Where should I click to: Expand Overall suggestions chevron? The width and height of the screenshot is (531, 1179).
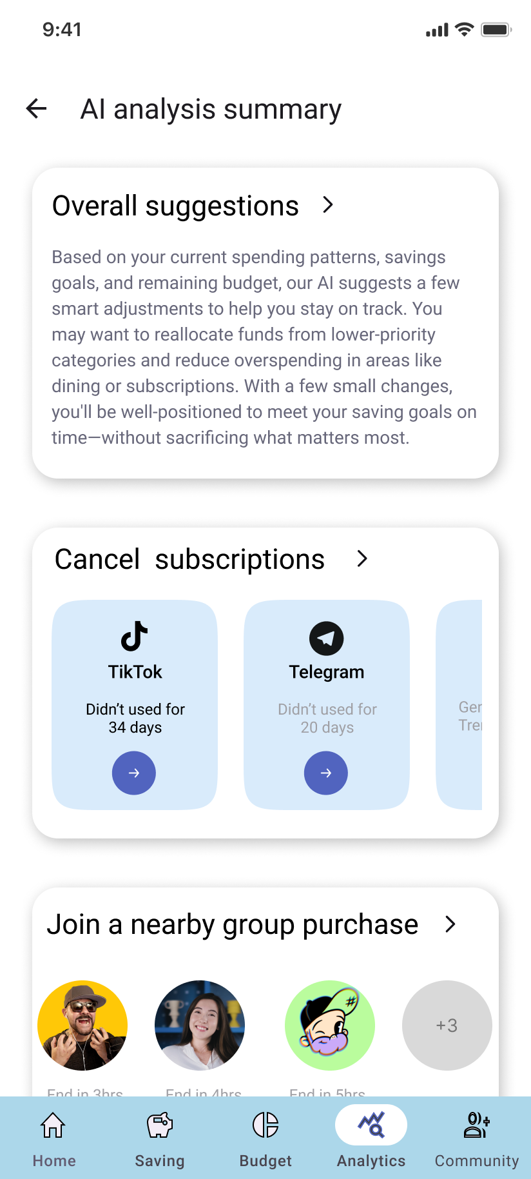[x=328, y=205]
